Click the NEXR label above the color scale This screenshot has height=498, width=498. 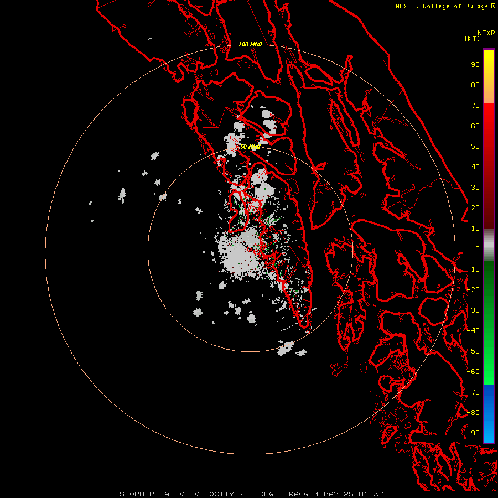coord(486,33)
